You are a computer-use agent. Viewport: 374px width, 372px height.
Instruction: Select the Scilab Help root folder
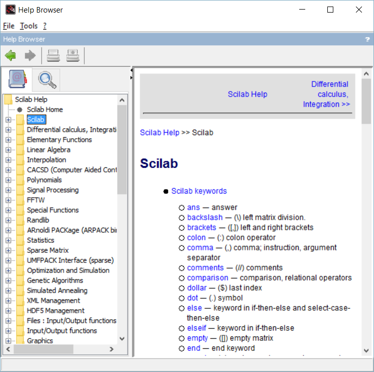coord(31,100)
